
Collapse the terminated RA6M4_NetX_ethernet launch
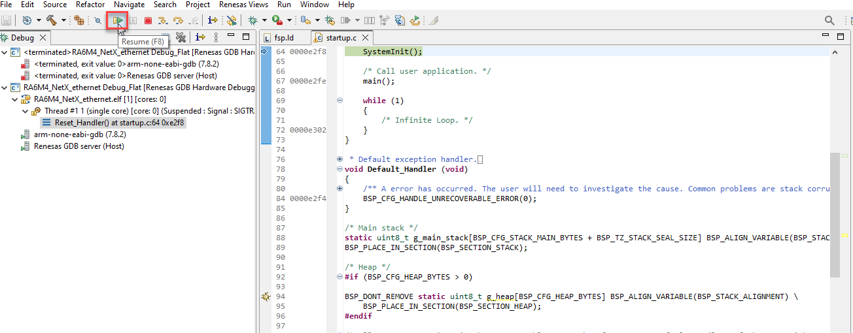tap(5, 52)
